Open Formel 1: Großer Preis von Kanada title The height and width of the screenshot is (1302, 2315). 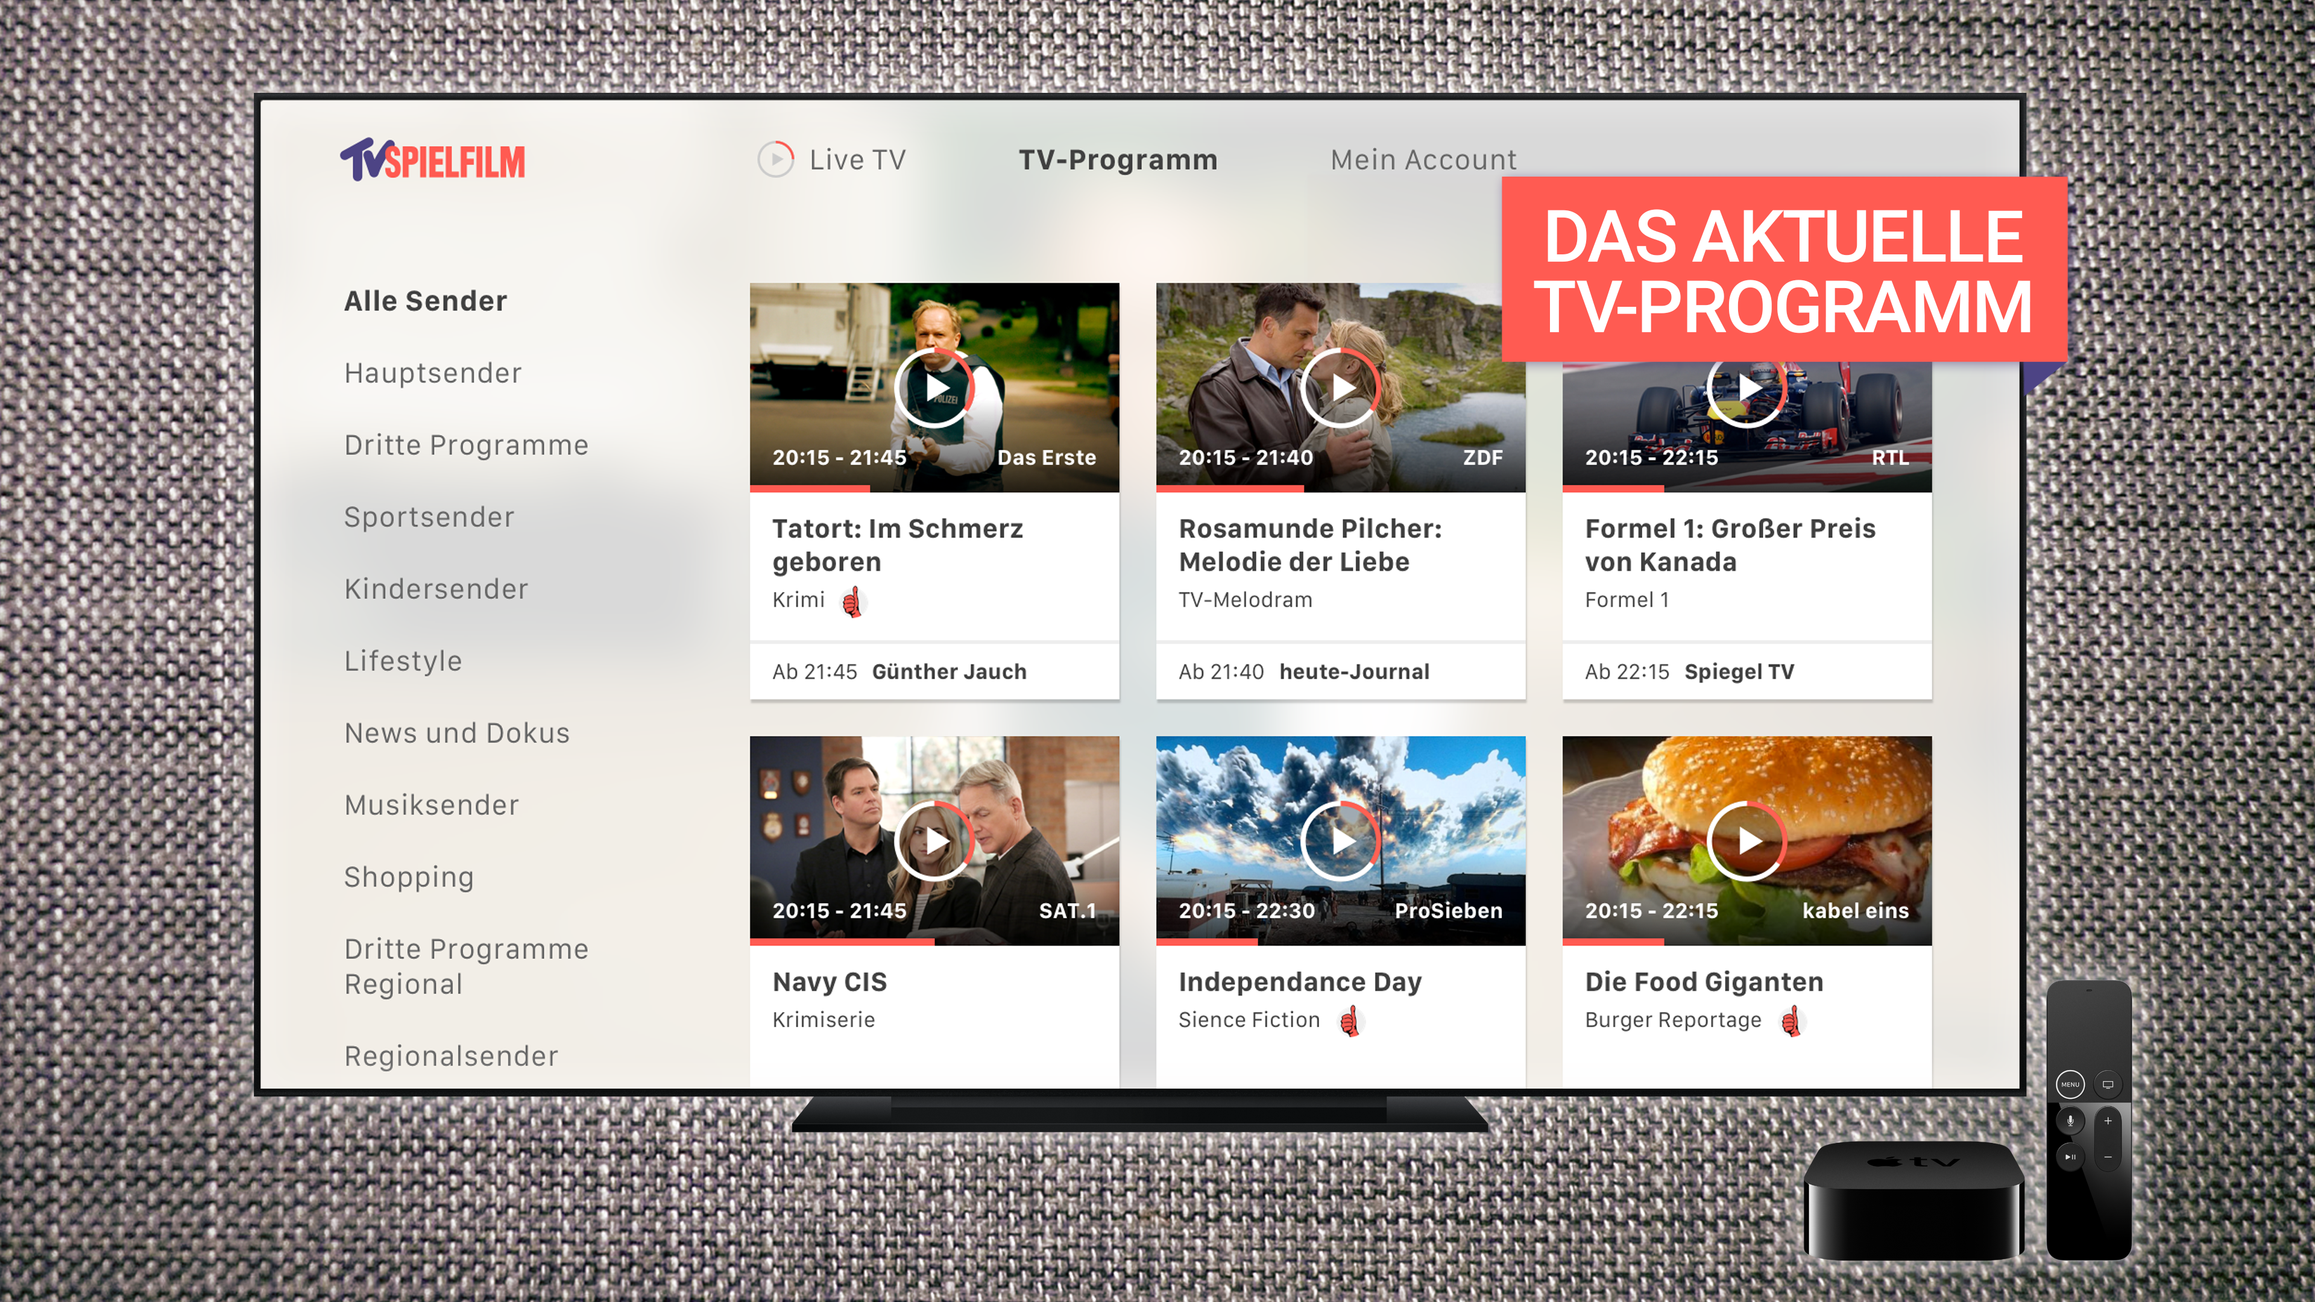1730,544
